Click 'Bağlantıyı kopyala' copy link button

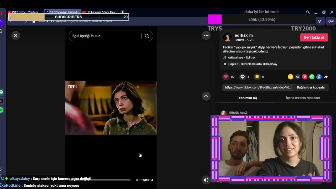(x=311, y=87)
